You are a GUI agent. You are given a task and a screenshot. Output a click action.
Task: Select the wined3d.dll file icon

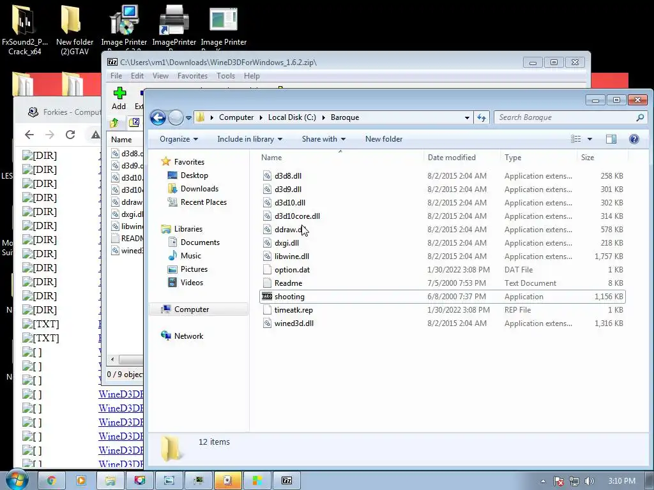pyautogui.click(x=267, y=323)
